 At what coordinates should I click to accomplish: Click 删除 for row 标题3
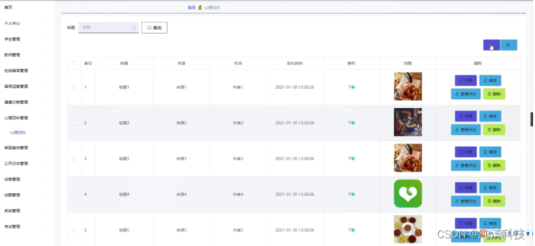494,166
